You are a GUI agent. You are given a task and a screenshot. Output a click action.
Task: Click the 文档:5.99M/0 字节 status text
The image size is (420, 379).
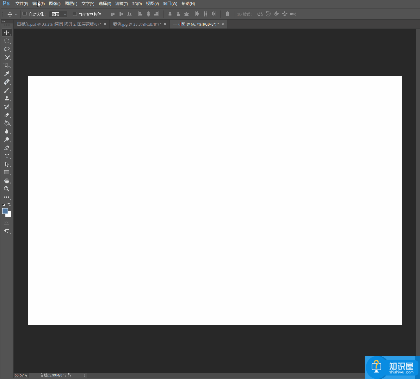[55, 376]
